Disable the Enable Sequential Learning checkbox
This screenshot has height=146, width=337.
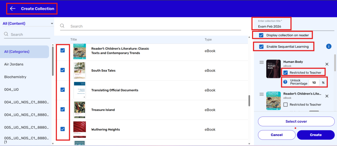point(261,46)
